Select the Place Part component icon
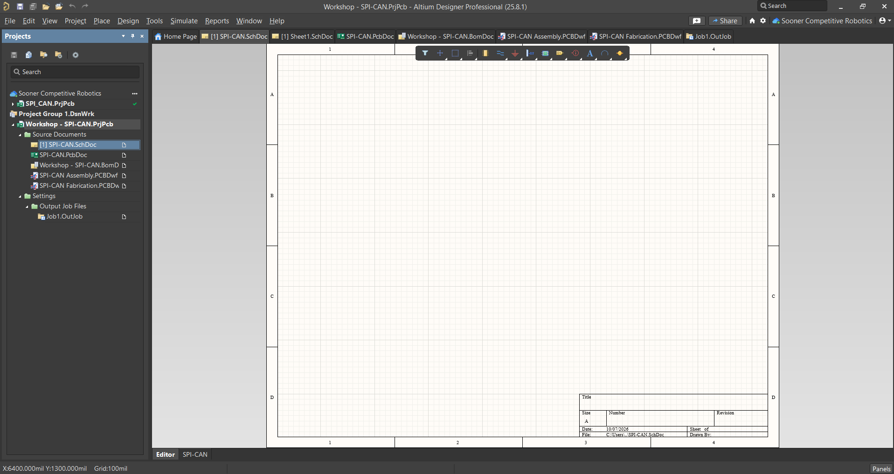The height and width of the screenshot is (474, 894). [x=485, y=53]
